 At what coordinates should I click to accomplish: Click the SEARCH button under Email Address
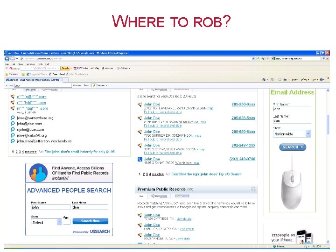(293, 147)
